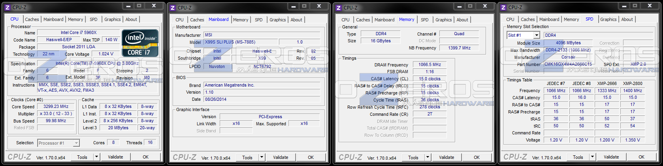Open About tab in the CPU tab window

coord(132,19)
